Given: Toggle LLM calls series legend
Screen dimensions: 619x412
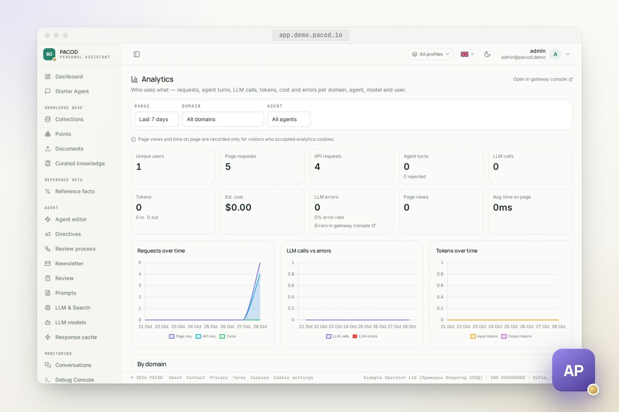Looking at the screenshot, I should [338, 337].
